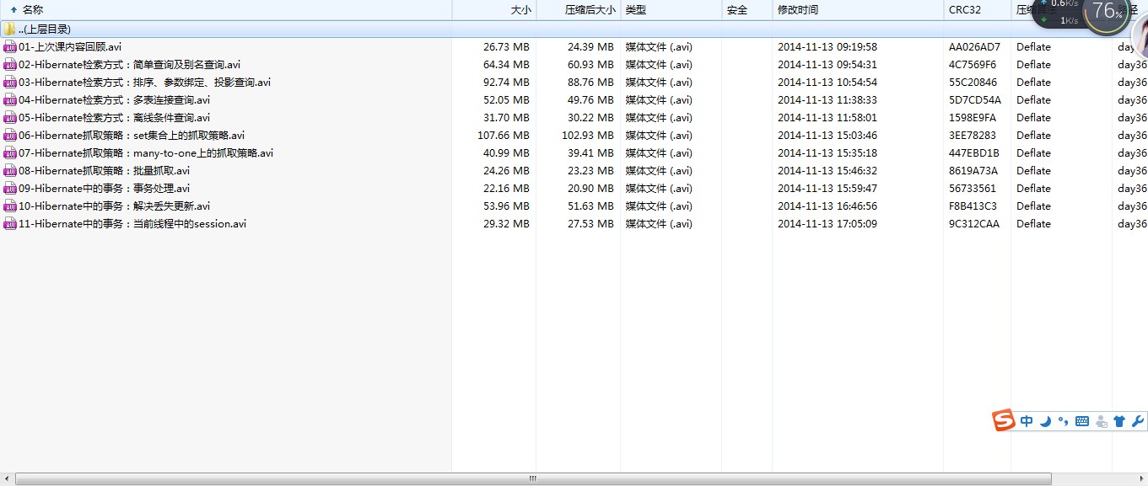The height and width of the screenshot is (486, 1148).
Task: Click the modified time 2014-11-13 15:03:46
Action: click(827, 136)
